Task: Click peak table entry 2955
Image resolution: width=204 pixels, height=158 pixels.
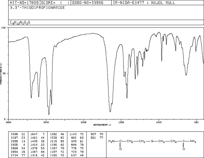Action: tap(14, 141)
